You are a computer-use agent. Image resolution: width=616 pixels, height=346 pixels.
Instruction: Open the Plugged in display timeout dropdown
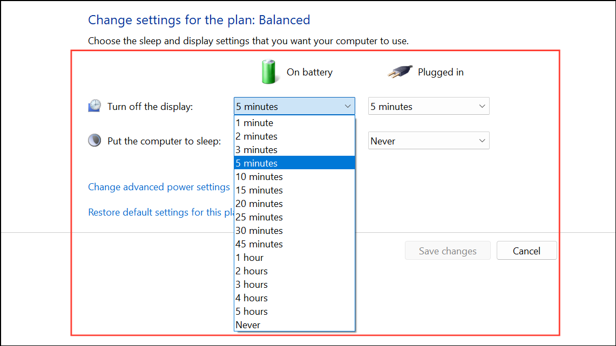point(428,106)
